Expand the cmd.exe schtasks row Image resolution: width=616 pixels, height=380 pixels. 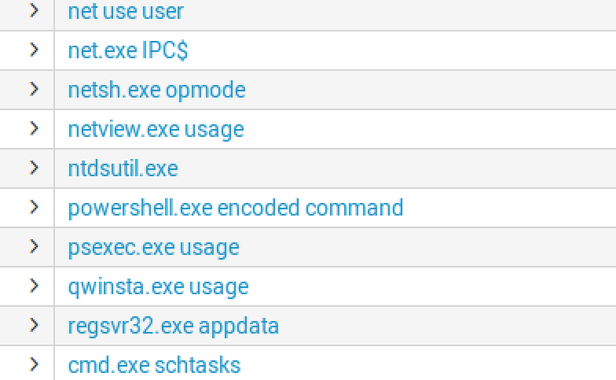tap(34, 364)
